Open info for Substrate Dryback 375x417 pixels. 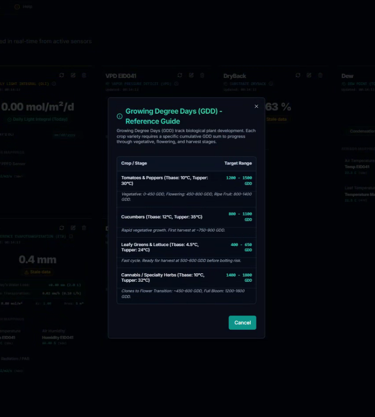270,84
